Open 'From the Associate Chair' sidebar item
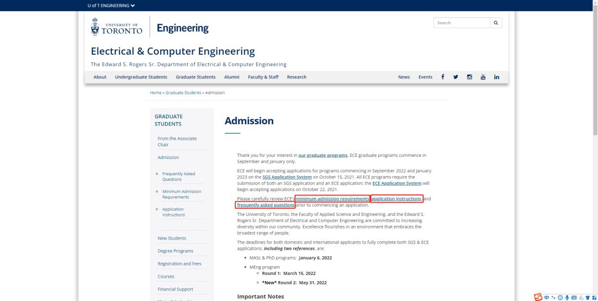Image resolution: width=598 pixels, height=301 pixels. [x=177, y=141]
